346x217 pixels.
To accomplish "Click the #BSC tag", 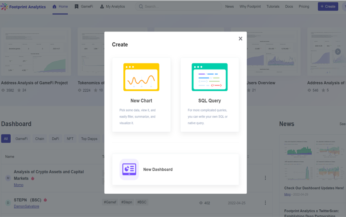I will click(x=142, y=202).
